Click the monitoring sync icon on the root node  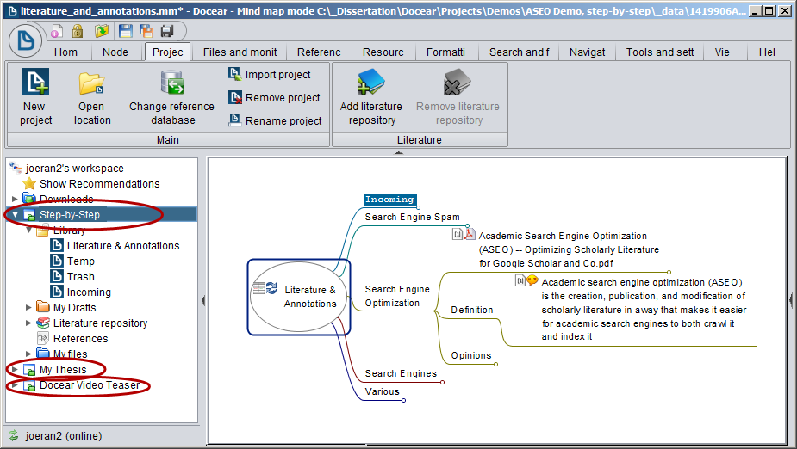pos(271,288)
